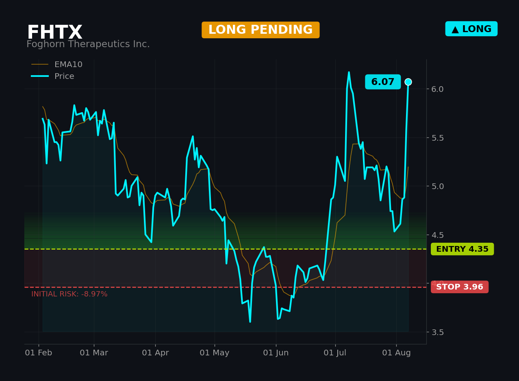Click the 3.5 price axis tick
Viewport: 519px width, 381px height.
click(437, 332)
